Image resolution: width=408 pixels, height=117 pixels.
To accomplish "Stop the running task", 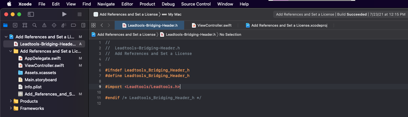I will point(80,14).
